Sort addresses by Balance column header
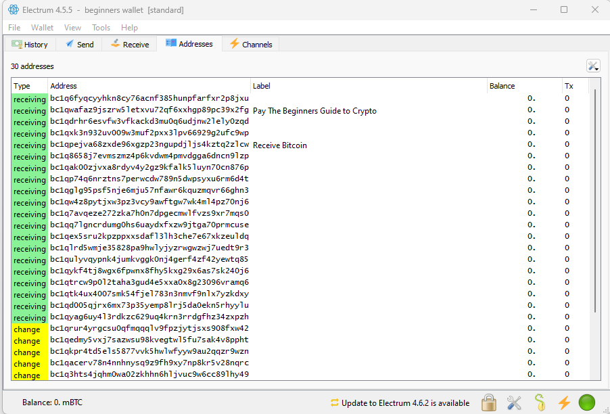 pos(502,86)
